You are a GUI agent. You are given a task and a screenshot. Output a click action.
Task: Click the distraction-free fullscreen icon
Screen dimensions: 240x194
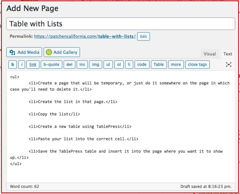point(229,64)
